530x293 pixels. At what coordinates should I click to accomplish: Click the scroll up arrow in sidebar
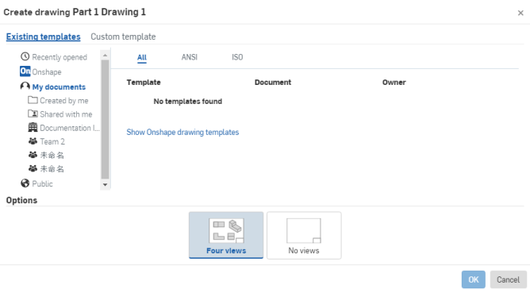tap(105, 55)
